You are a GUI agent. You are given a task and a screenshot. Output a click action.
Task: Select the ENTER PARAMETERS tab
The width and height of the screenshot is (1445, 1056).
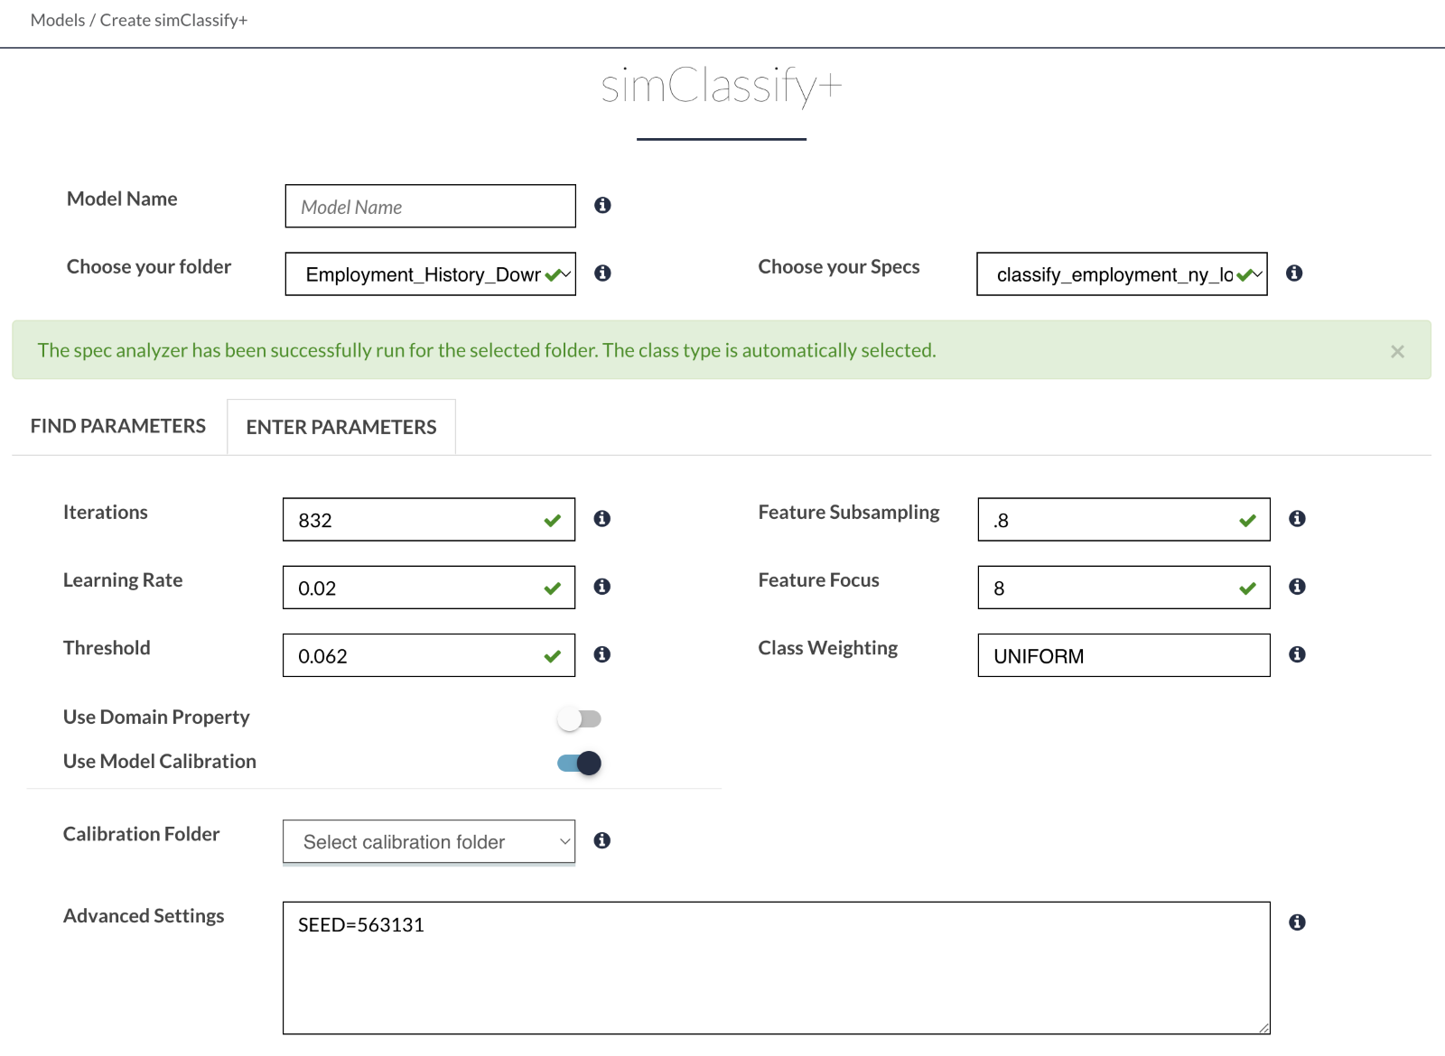coord(341,428)
